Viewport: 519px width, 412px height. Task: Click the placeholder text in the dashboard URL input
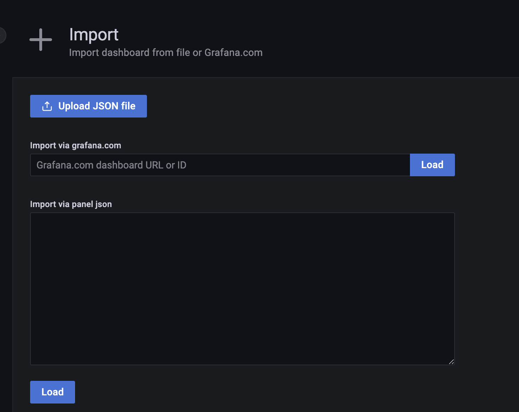(x=111, y=165)
